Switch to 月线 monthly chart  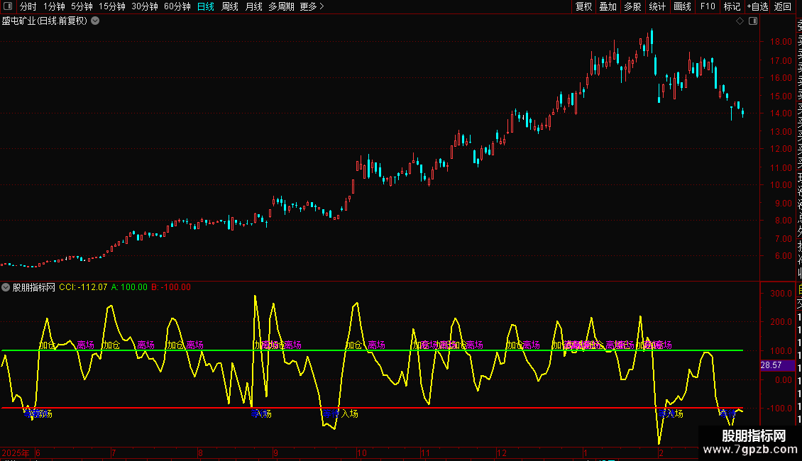coord(253,6)
